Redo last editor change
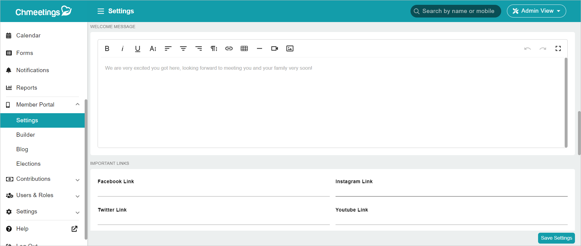Screen dimensions: 581x246 pyautogui.click(x=543, y=49)
